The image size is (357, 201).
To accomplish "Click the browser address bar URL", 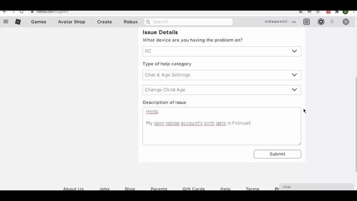I will pyautogui.click(x=52, y=12).
